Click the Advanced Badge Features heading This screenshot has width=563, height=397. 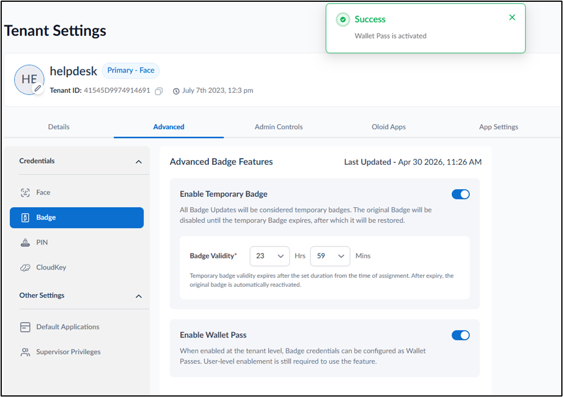click(x=221, y=162)
